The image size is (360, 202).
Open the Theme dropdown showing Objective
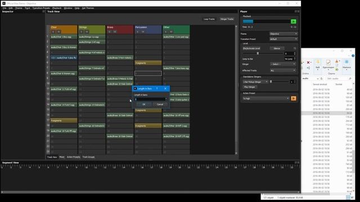[283, 34]
